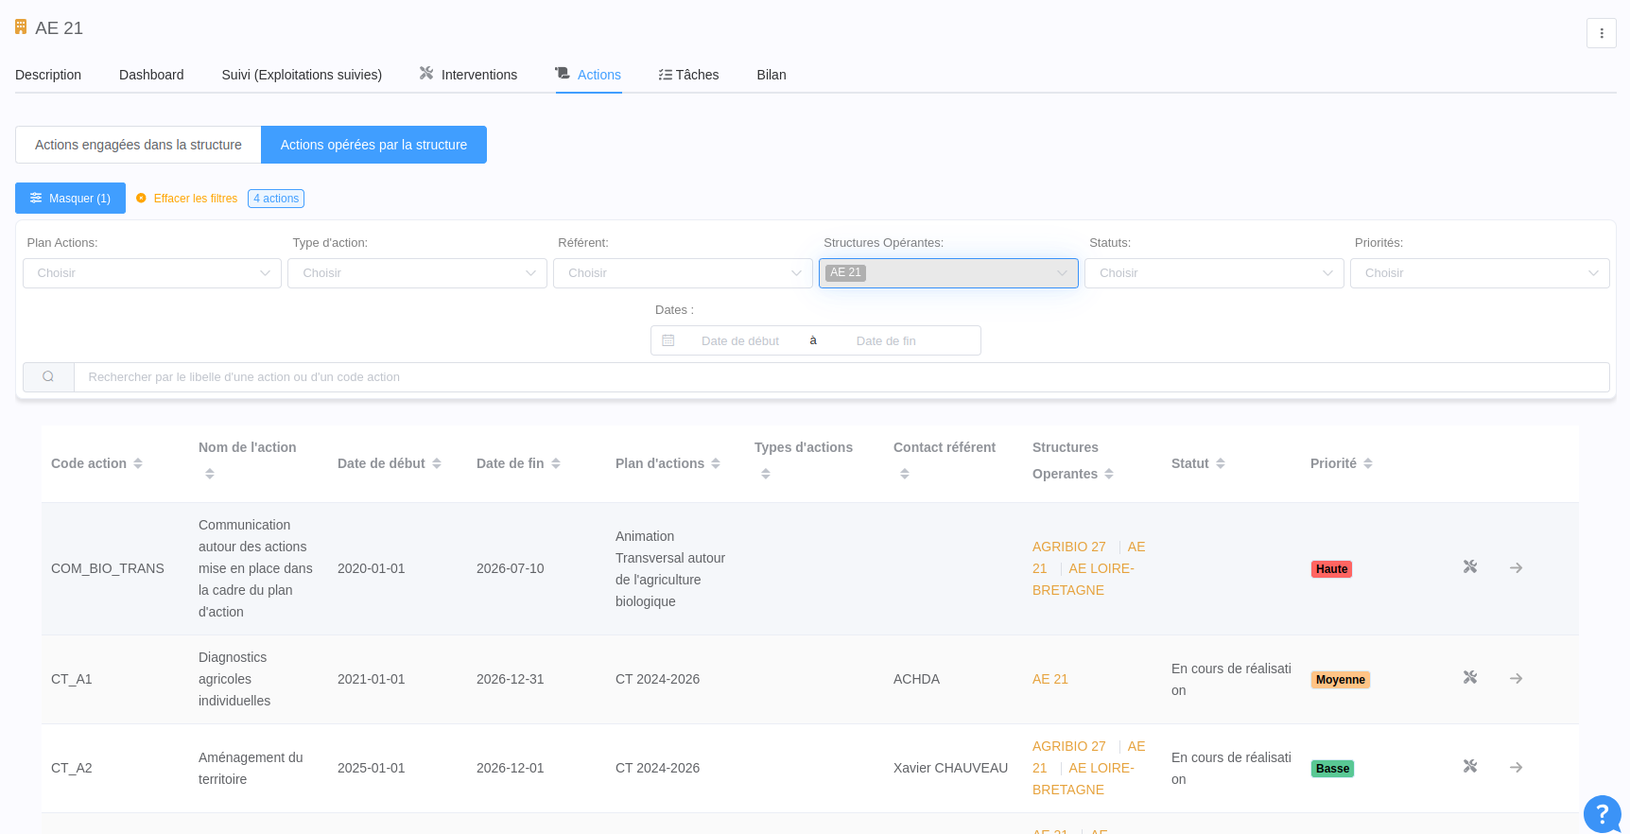
Task: Expand the Plan Actions dropdown
Action: (x=152, y=273)
